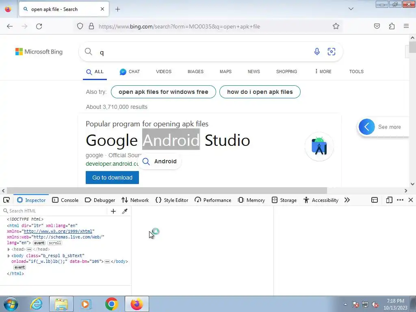Viewport: 416px width, 312px height.
Task: Bookmark this page with the star icon
Action: 336,26
